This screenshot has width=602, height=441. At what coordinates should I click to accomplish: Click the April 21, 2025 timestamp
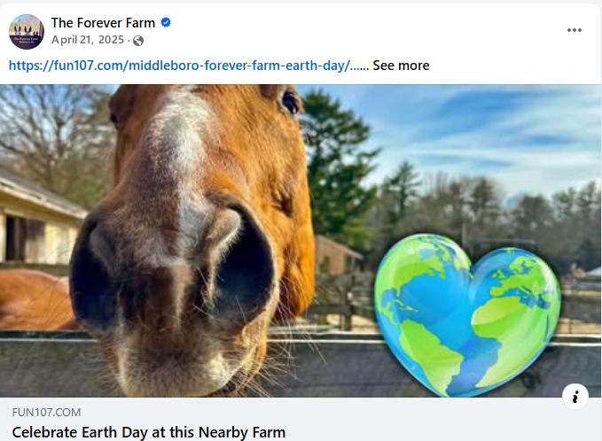(89, 41)
